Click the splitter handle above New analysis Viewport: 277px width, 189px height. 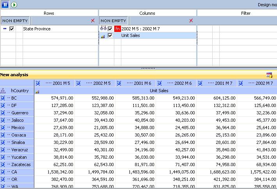[x=148, y=68]
